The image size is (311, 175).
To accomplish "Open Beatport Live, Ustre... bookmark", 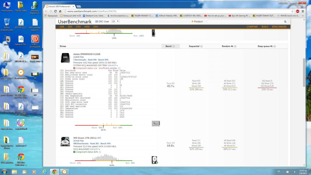I will (94, 16).
